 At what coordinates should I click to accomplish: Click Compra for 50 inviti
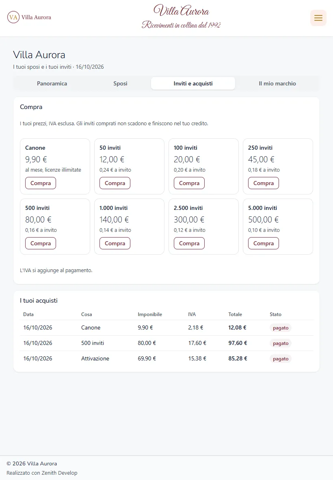click(x=115, y=183)
